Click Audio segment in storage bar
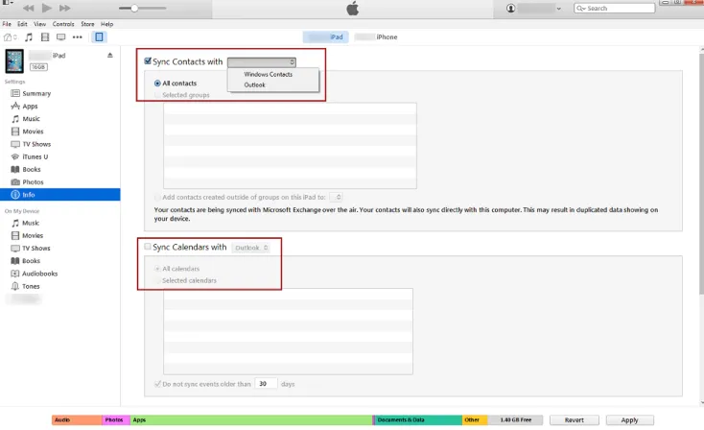The image size is (704, 430). click(77, 419)
